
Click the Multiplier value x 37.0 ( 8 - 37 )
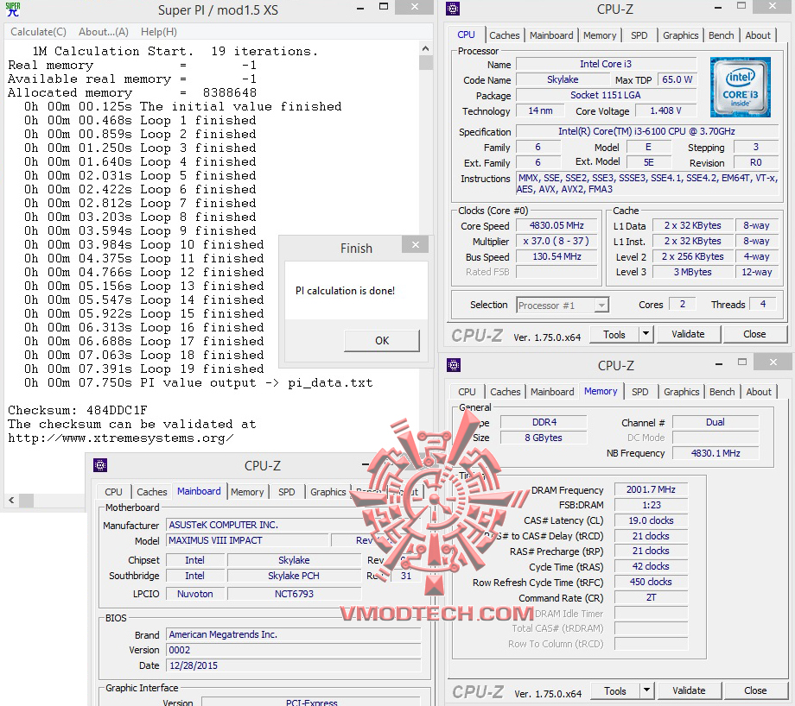tap(556, 241)
